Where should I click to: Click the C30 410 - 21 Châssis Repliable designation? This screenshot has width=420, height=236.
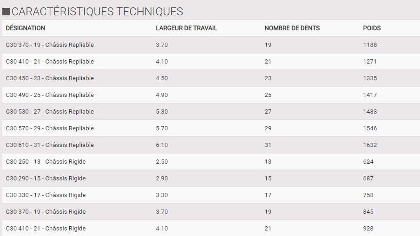[50, 62]
